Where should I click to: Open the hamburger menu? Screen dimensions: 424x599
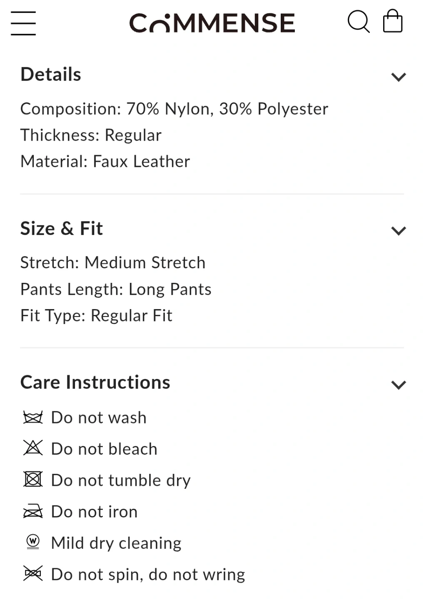[x=23, y=23]
